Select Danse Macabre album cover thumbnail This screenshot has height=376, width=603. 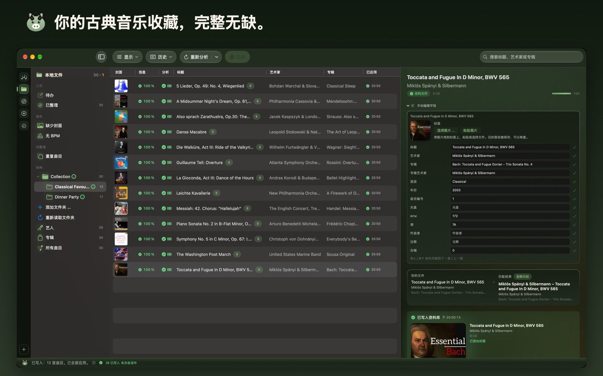121,132
